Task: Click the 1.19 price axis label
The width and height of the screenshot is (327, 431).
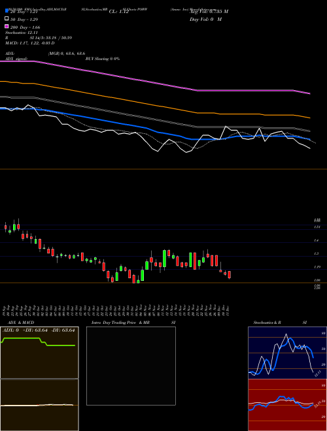Action: pyautogui.click(x=317, y=266)
